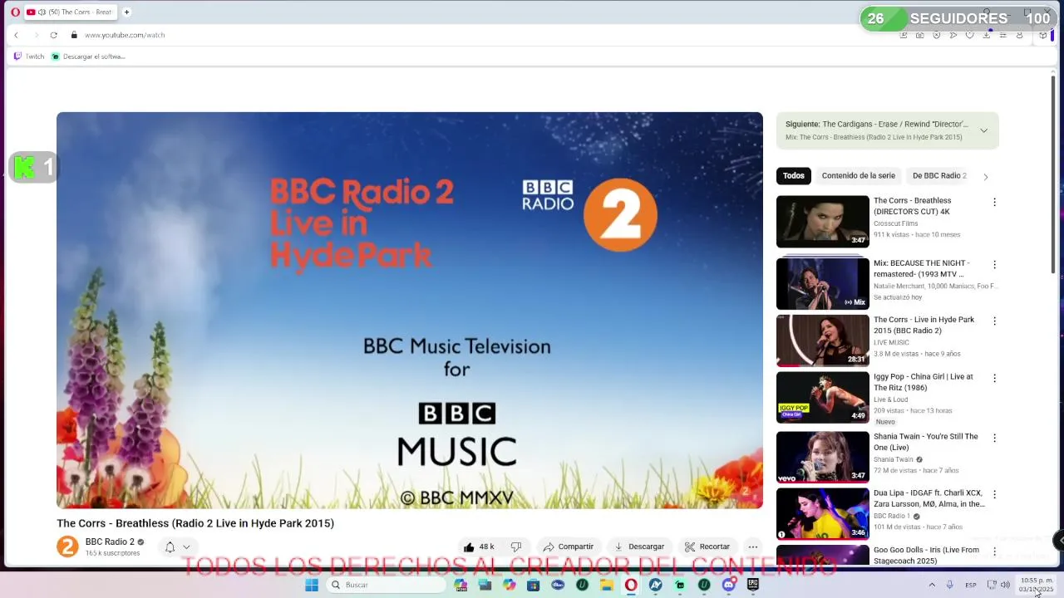Viewport: 1064px width, 598px height.
Task: Click the '165 k suscriptores' text
Action: point(112,553)
